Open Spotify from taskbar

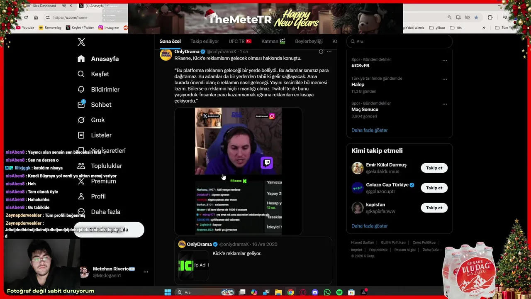pyautogui.click(x=339, y=292)
